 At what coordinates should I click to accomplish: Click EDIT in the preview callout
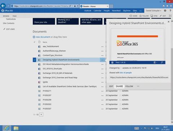tap(111, 86)
